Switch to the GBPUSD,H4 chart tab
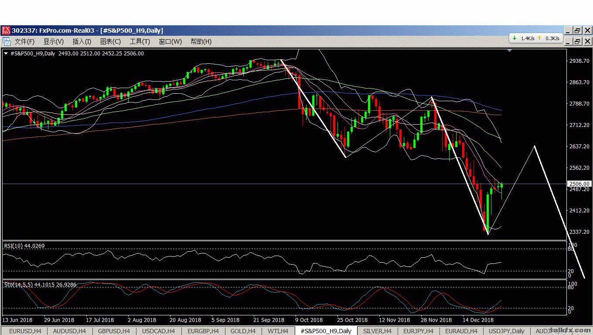This screenshot has height=335, width=593. pyautogui.click(x=114, y=331)
